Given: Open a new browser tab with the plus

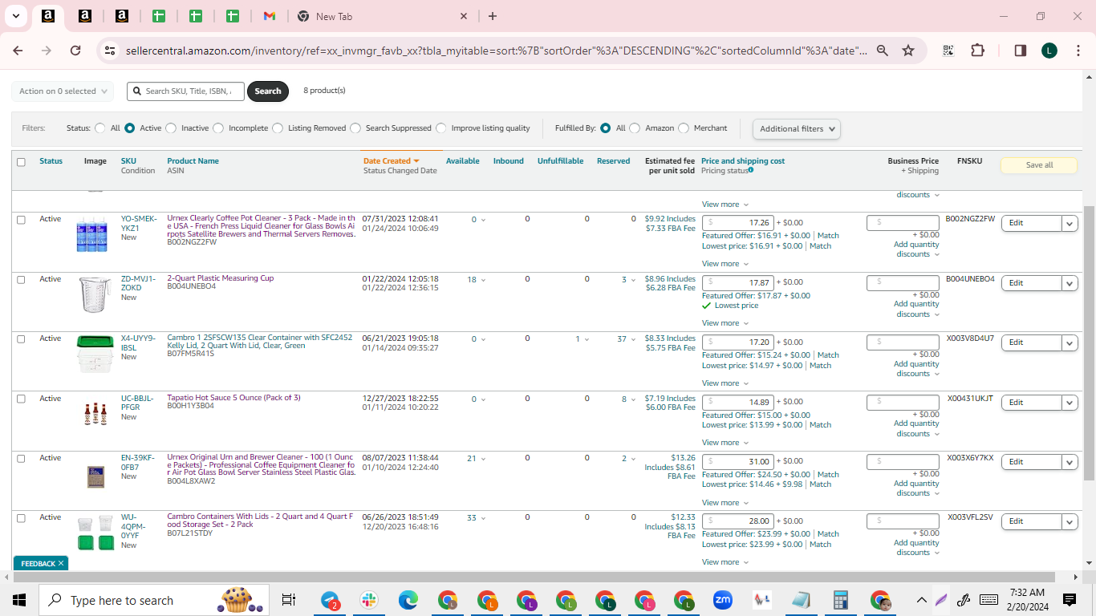Looking at the screenshot, I should 493,16.
